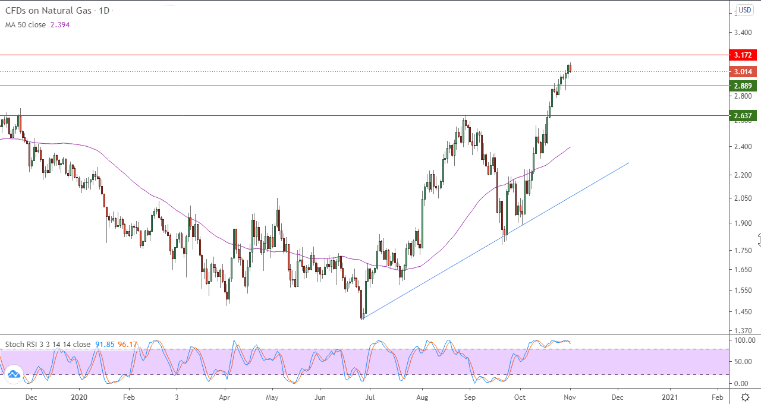Screen dimensions: 761x404
Task: Click the Sep label on time axis
Action: point(470,397)
